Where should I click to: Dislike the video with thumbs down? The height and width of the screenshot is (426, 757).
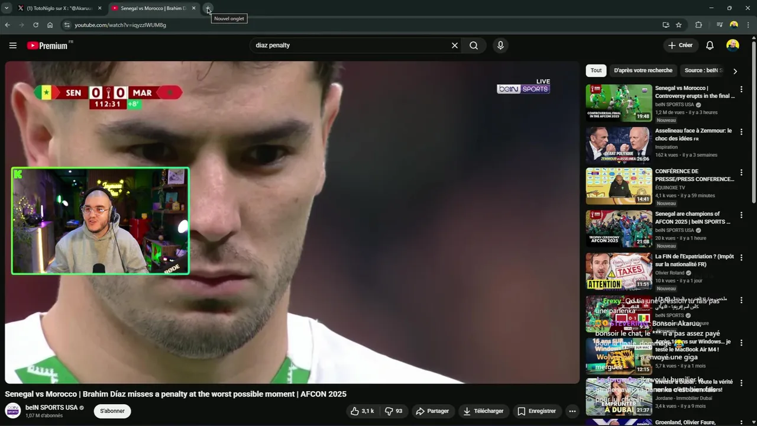point(394,411)
